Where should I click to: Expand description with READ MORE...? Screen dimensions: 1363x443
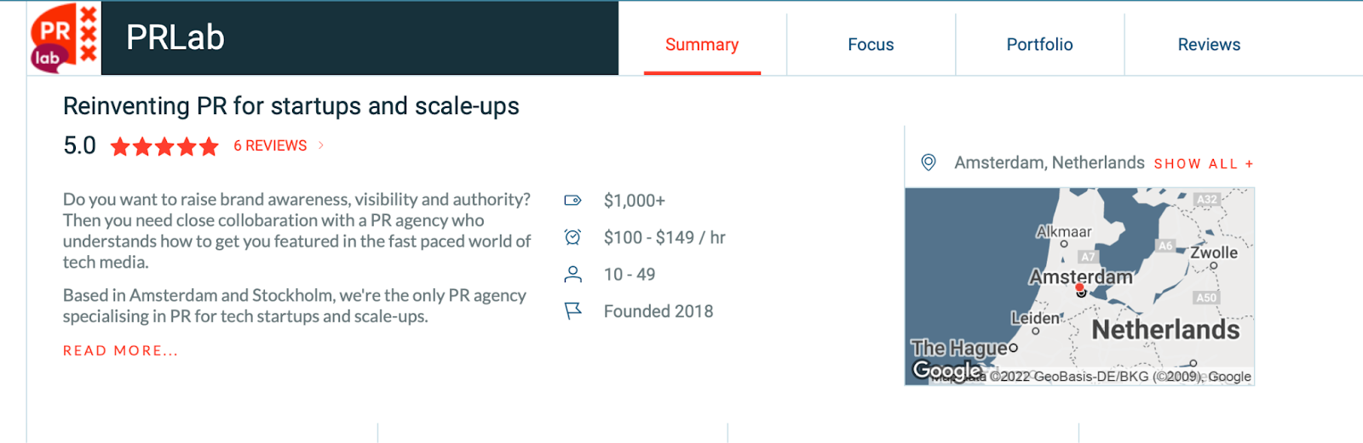click(x=121, y=350)
